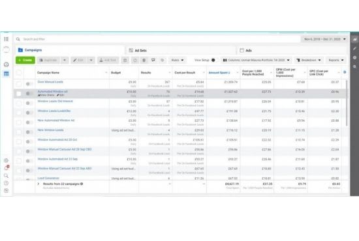Toggle Automated Window ad campaign switch

[29, 93]
